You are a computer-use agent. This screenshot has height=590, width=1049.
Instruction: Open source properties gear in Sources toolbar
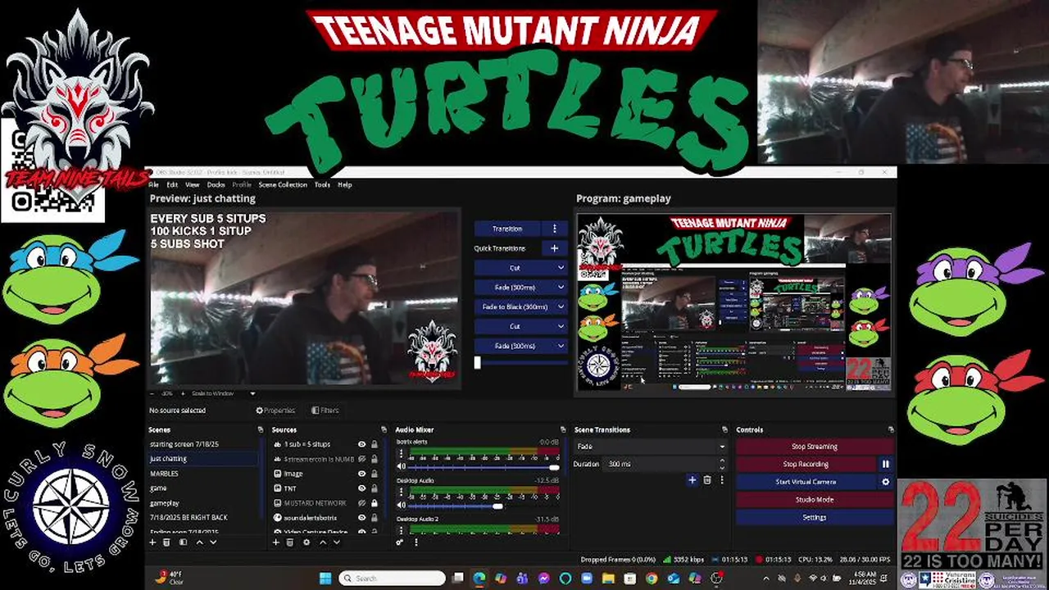307,542
